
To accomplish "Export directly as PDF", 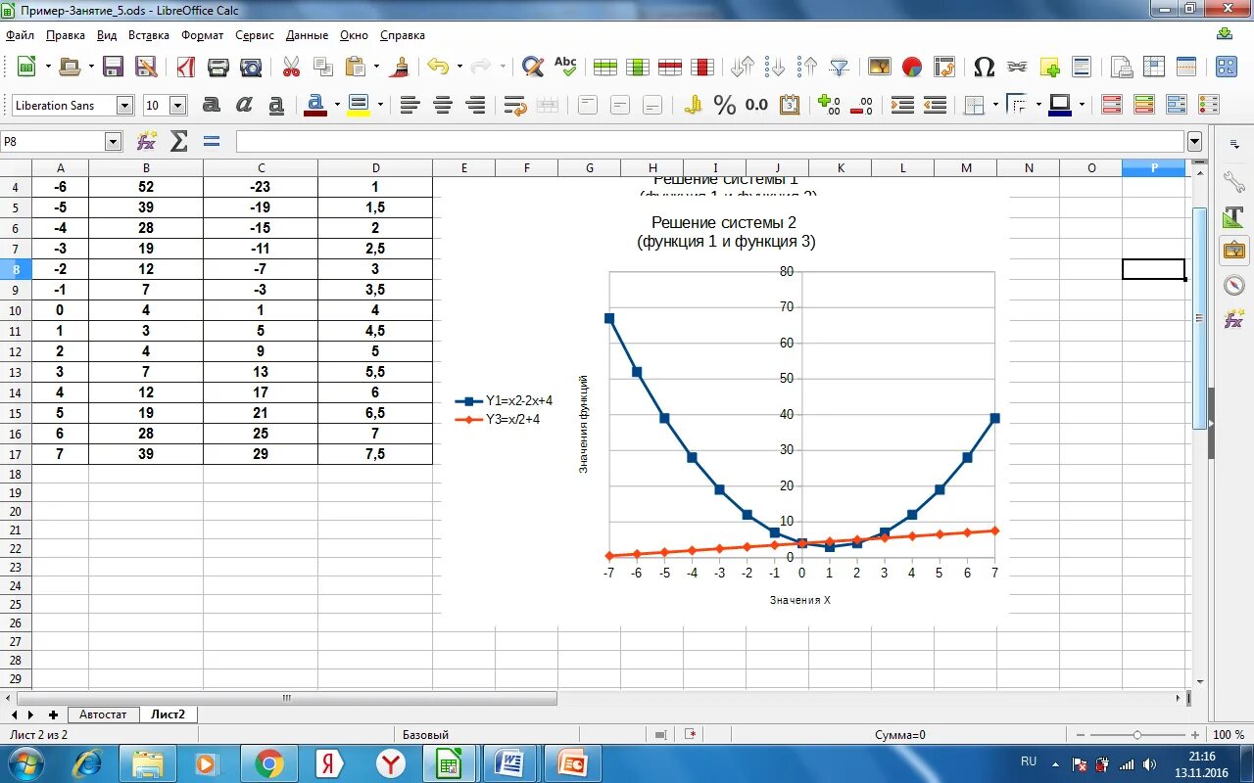I will (186, 67).
